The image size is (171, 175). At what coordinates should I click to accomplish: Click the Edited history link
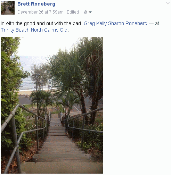pos(73,12)
